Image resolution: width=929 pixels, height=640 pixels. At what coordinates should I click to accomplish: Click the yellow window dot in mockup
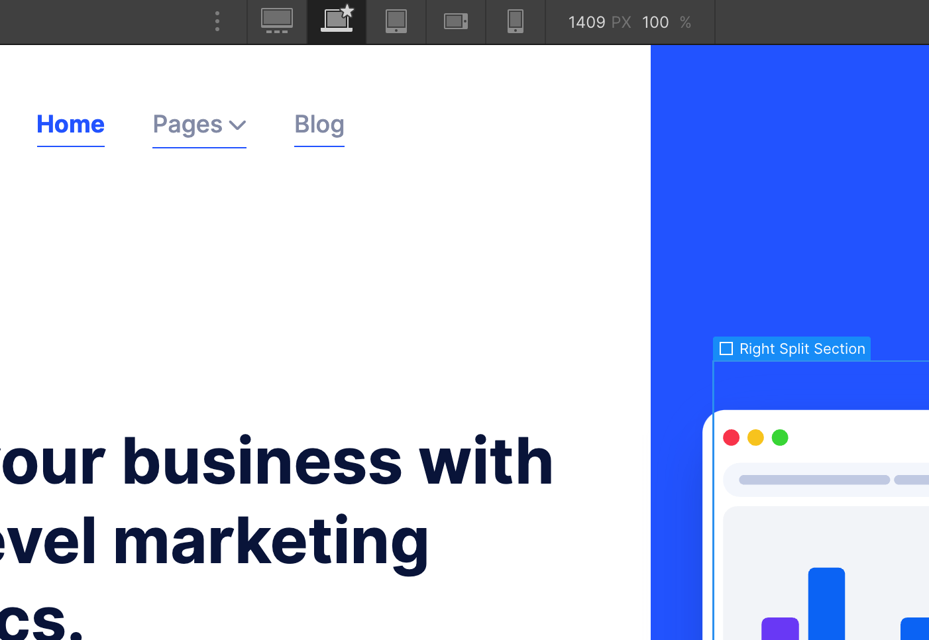[756, 438]
